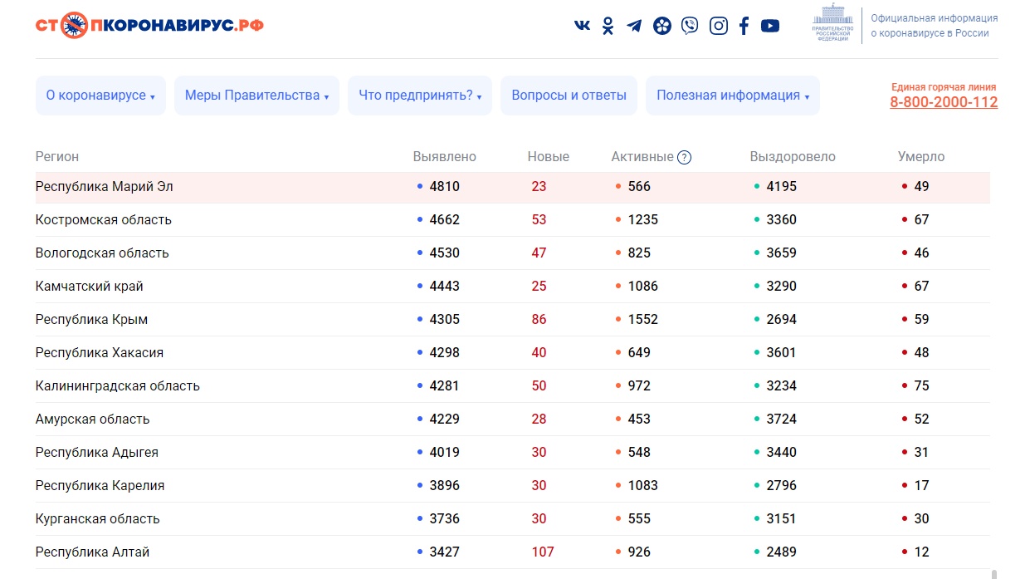Screen dimensions: 1025x579
Task: Expand the Что предпринять? menu
Action: pyautogui.click(x=420, y=96)
